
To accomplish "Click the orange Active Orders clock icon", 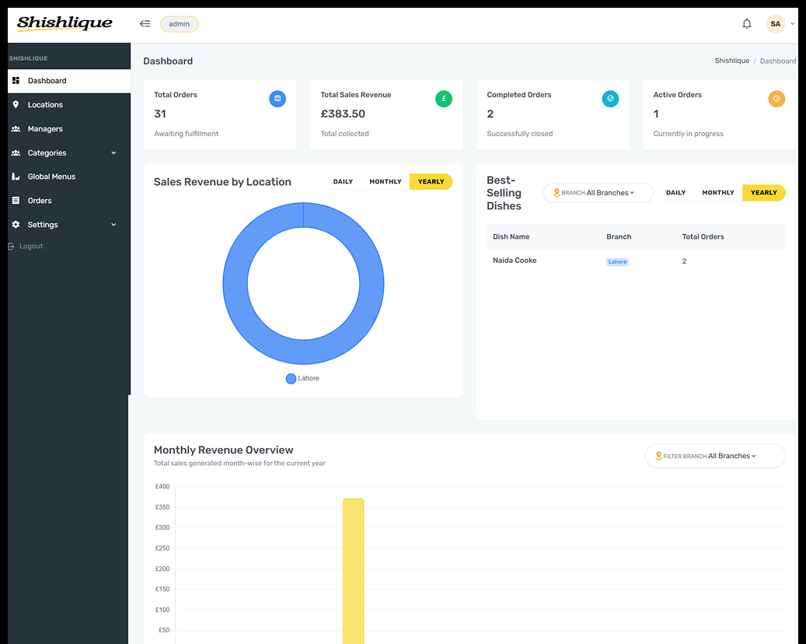I will 776,99.
